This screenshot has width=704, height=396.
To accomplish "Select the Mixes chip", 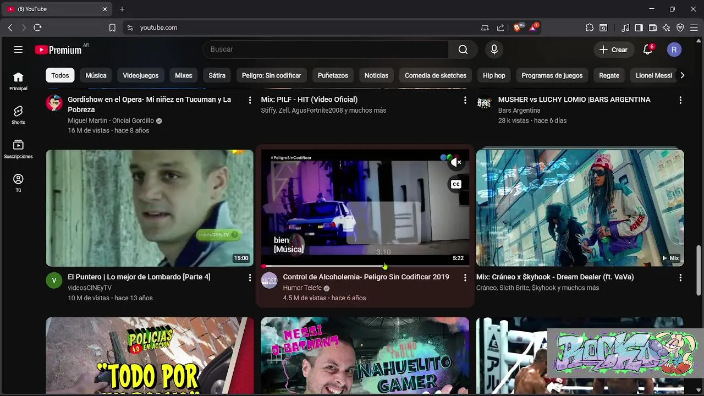I will pos(184,75).
